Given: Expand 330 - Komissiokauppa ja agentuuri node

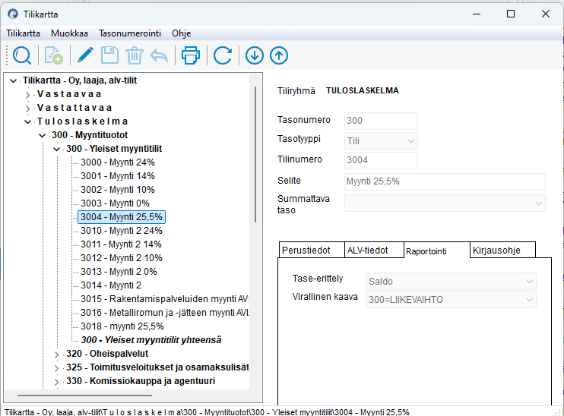Looking at the screenshot, I should point(56,382).
